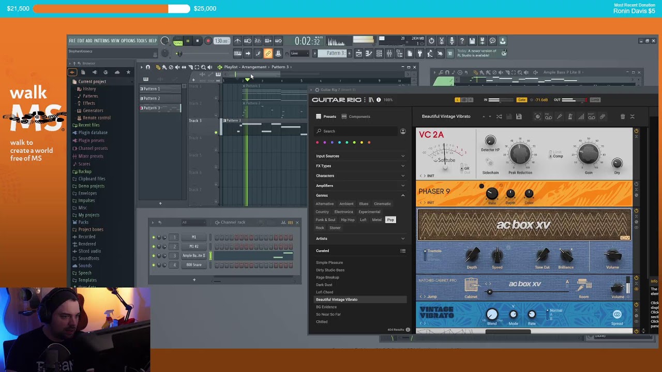Select the Comp radio option on VC 2A
The image size is (662, 372).
(x=556, y=156)
